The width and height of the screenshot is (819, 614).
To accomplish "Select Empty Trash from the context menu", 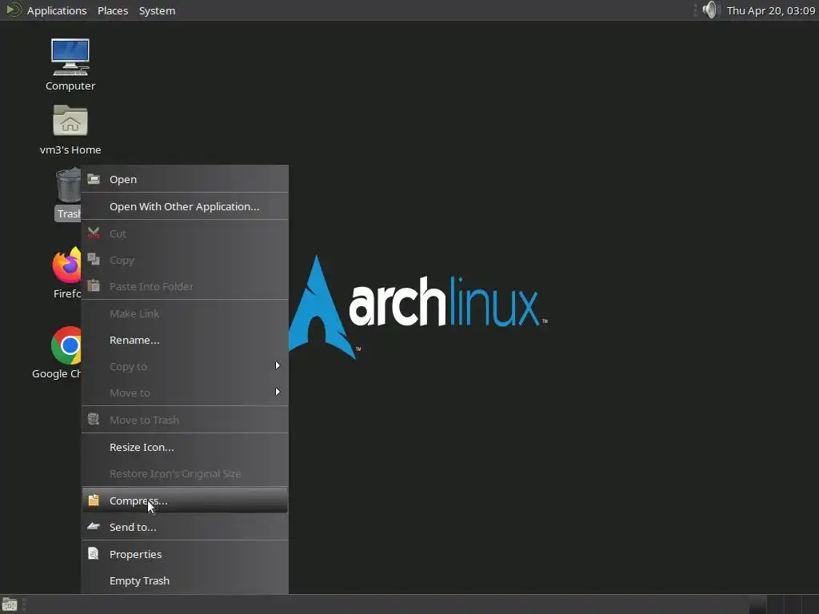I will click(x=185, y=580).
